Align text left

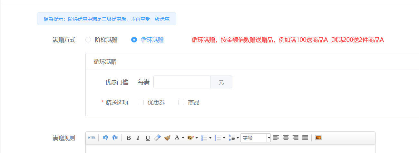276,138
